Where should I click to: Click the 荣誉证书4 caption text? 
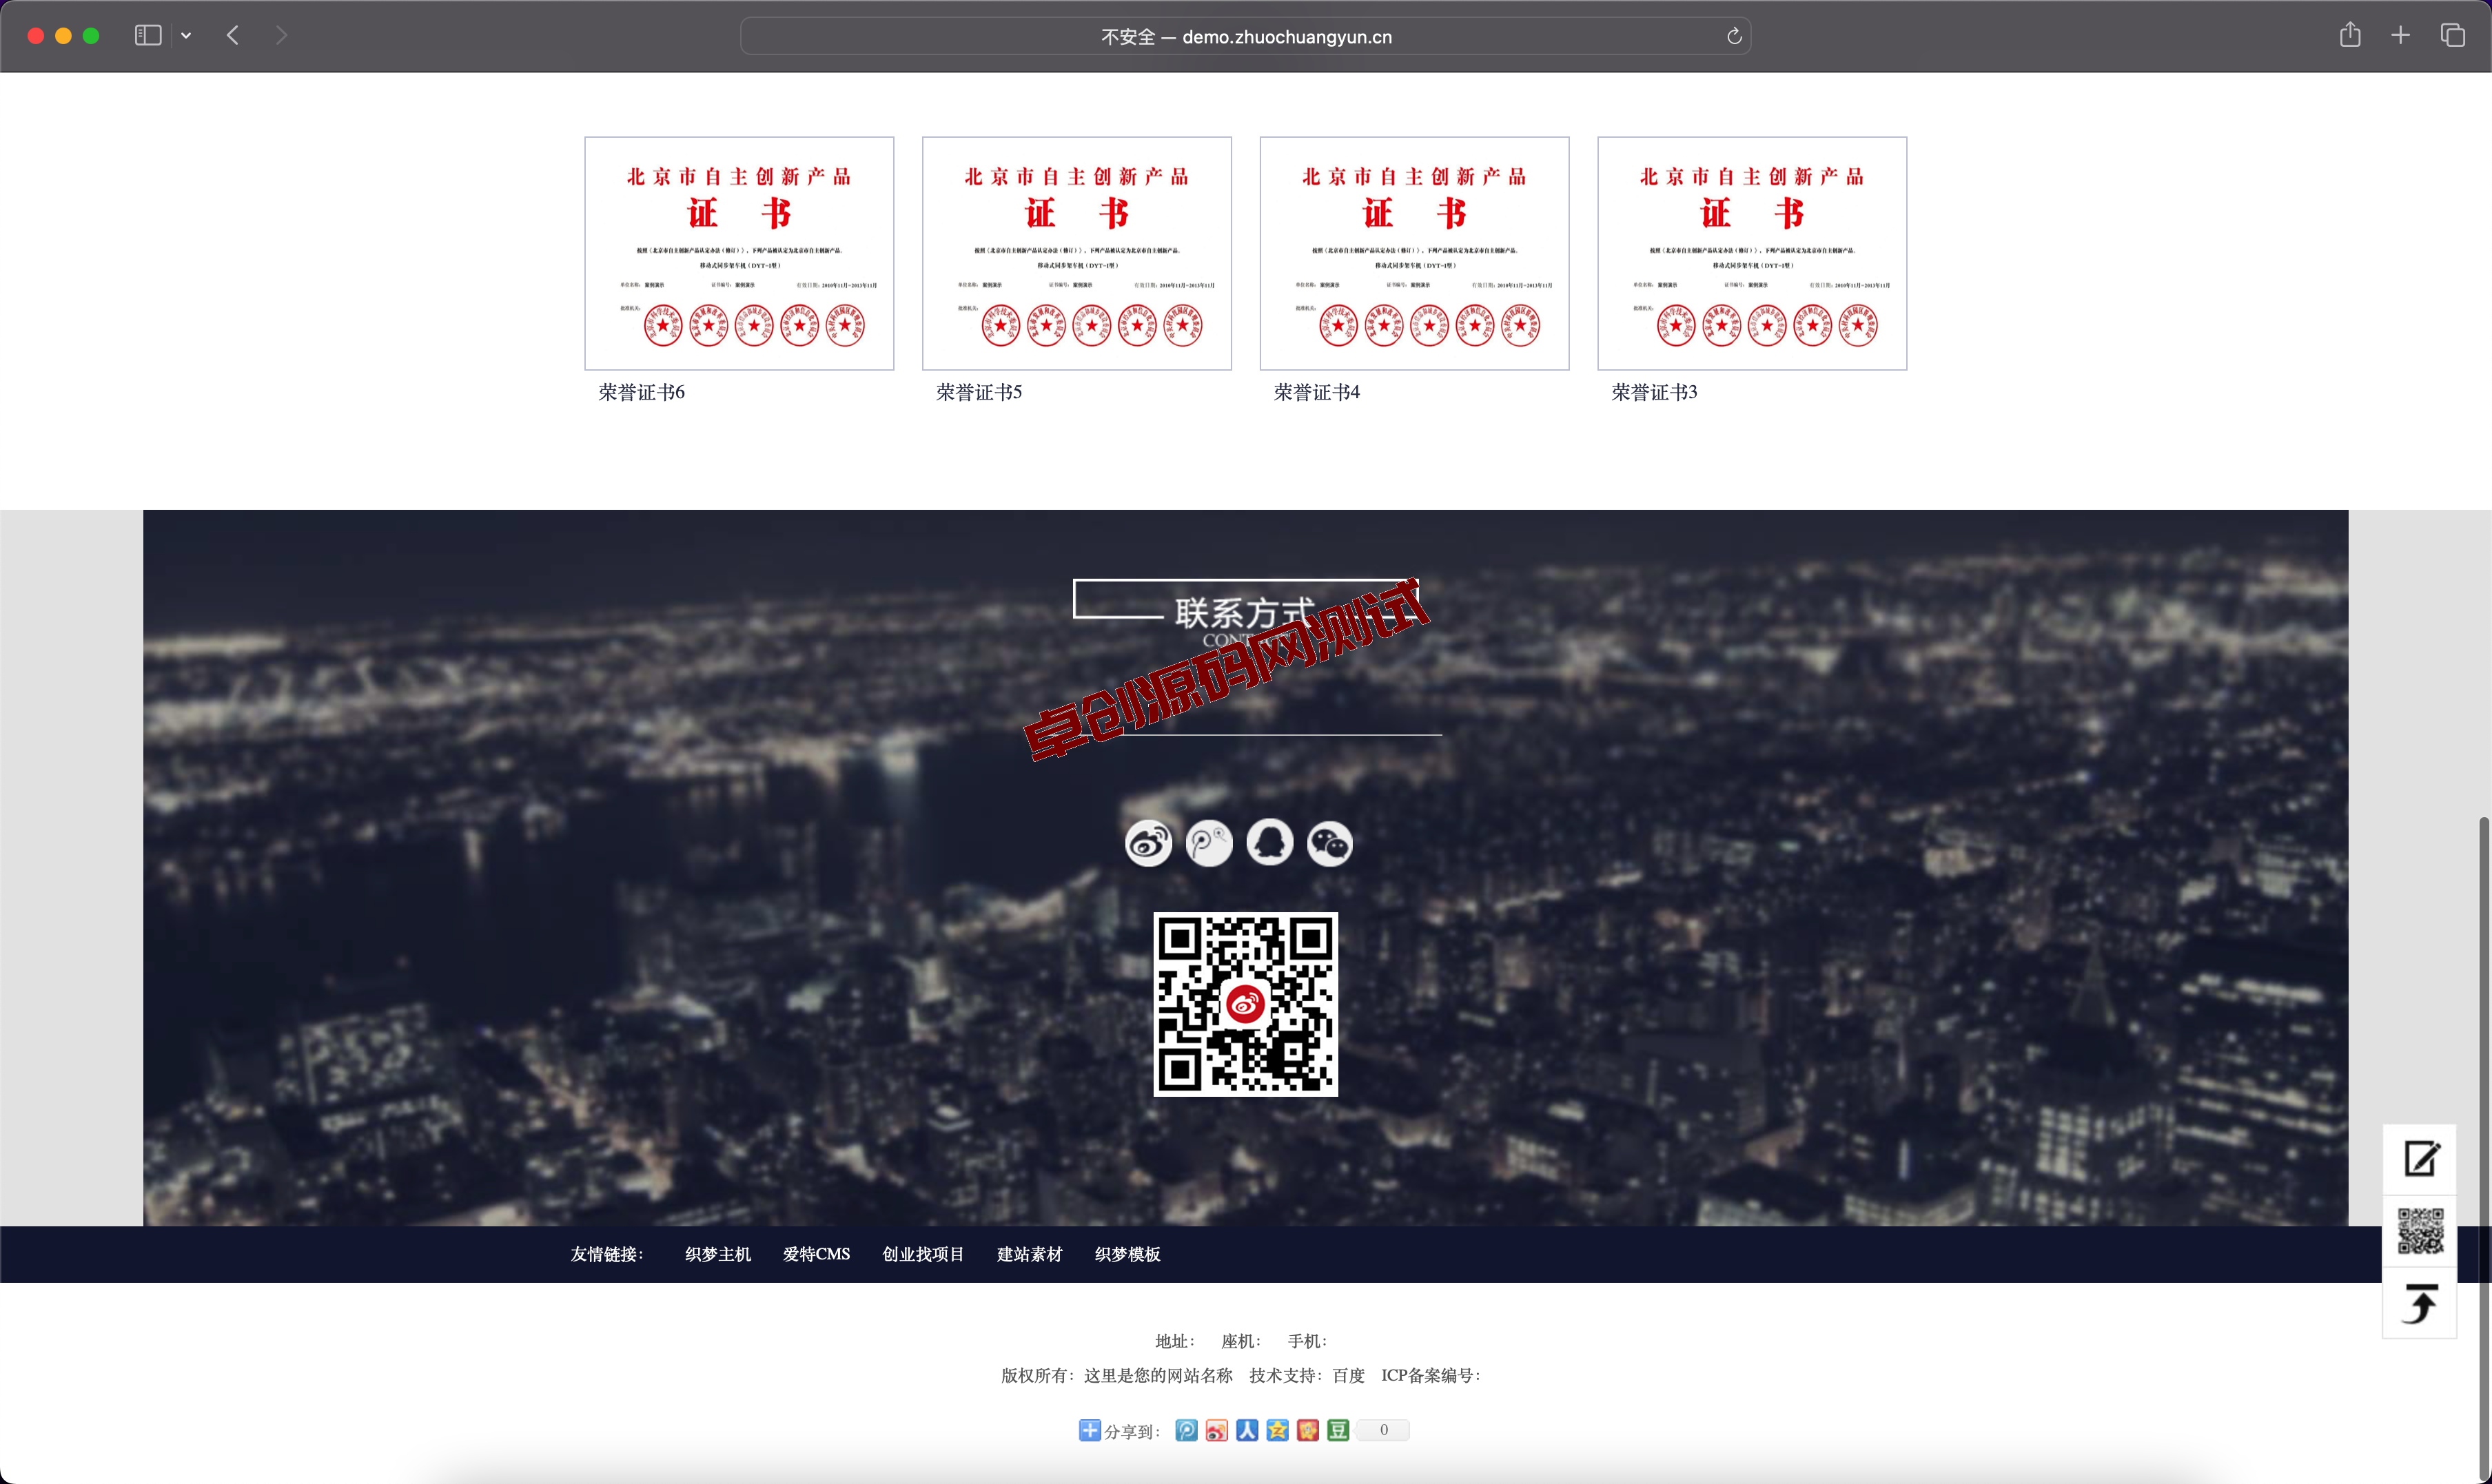(1317, 392)
